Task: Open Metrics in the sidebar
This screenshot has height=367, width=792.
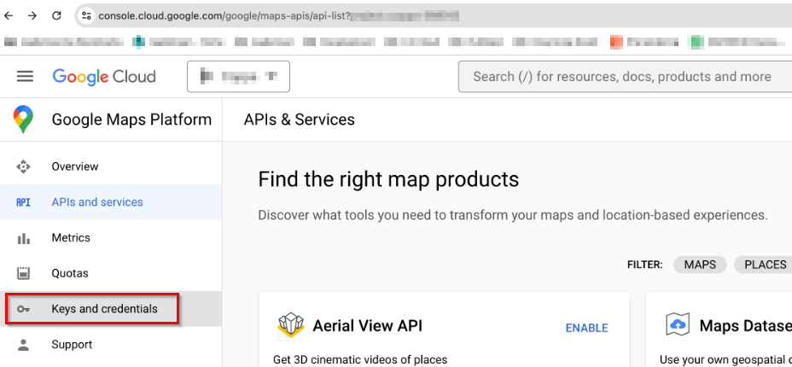Action: (x=111, y=238)
